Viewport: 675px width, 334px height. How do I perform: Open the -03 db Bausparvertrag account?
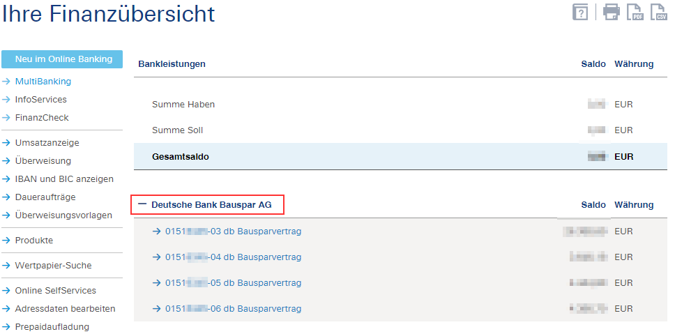tap(233, 231)
